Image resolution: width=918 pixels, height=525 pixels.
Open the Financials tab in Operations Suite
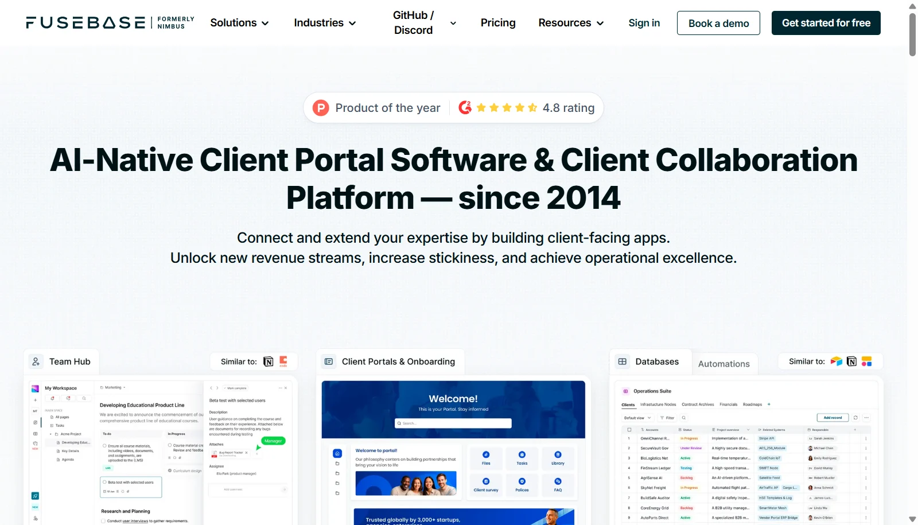coord(729,405)
